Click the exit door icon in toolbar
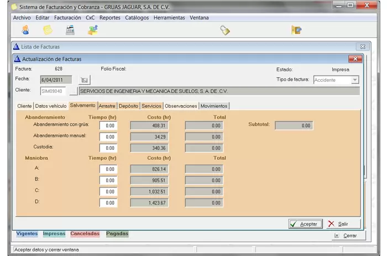The image size is (387, 256). pos(297,30)
